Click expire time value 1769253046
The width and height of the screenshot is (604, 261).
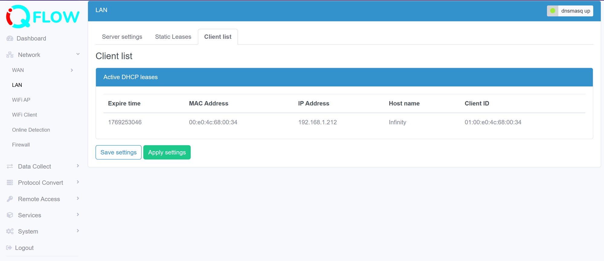coord(125,122)
